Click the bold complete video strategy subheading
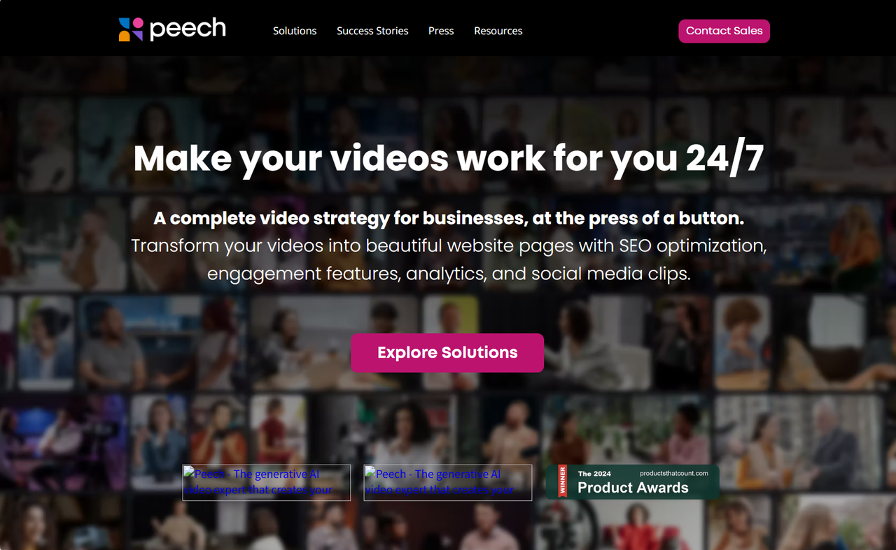Screen dimensions: 896x550 [448, 218]
